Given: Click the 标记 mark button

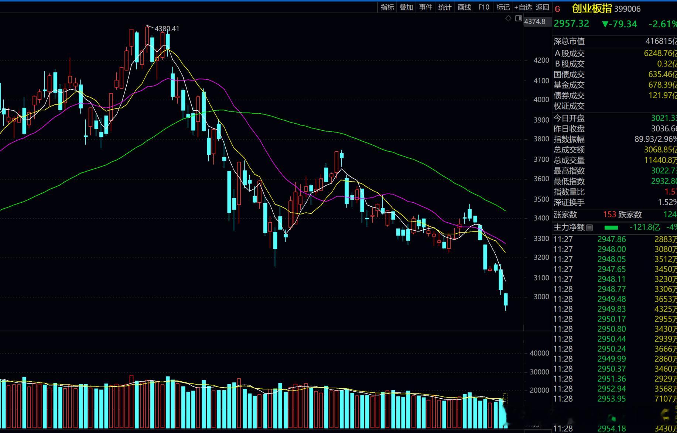Looking at the screenshot, I should [503, 7].
